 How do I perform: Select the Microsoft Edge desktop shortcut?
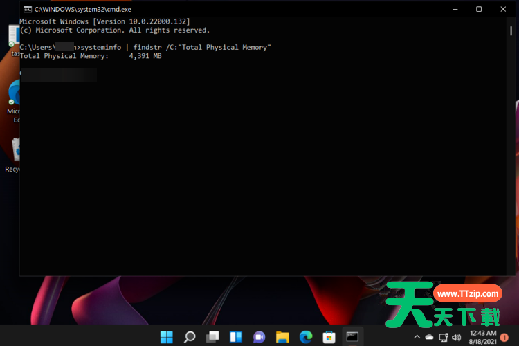[14, 101]
